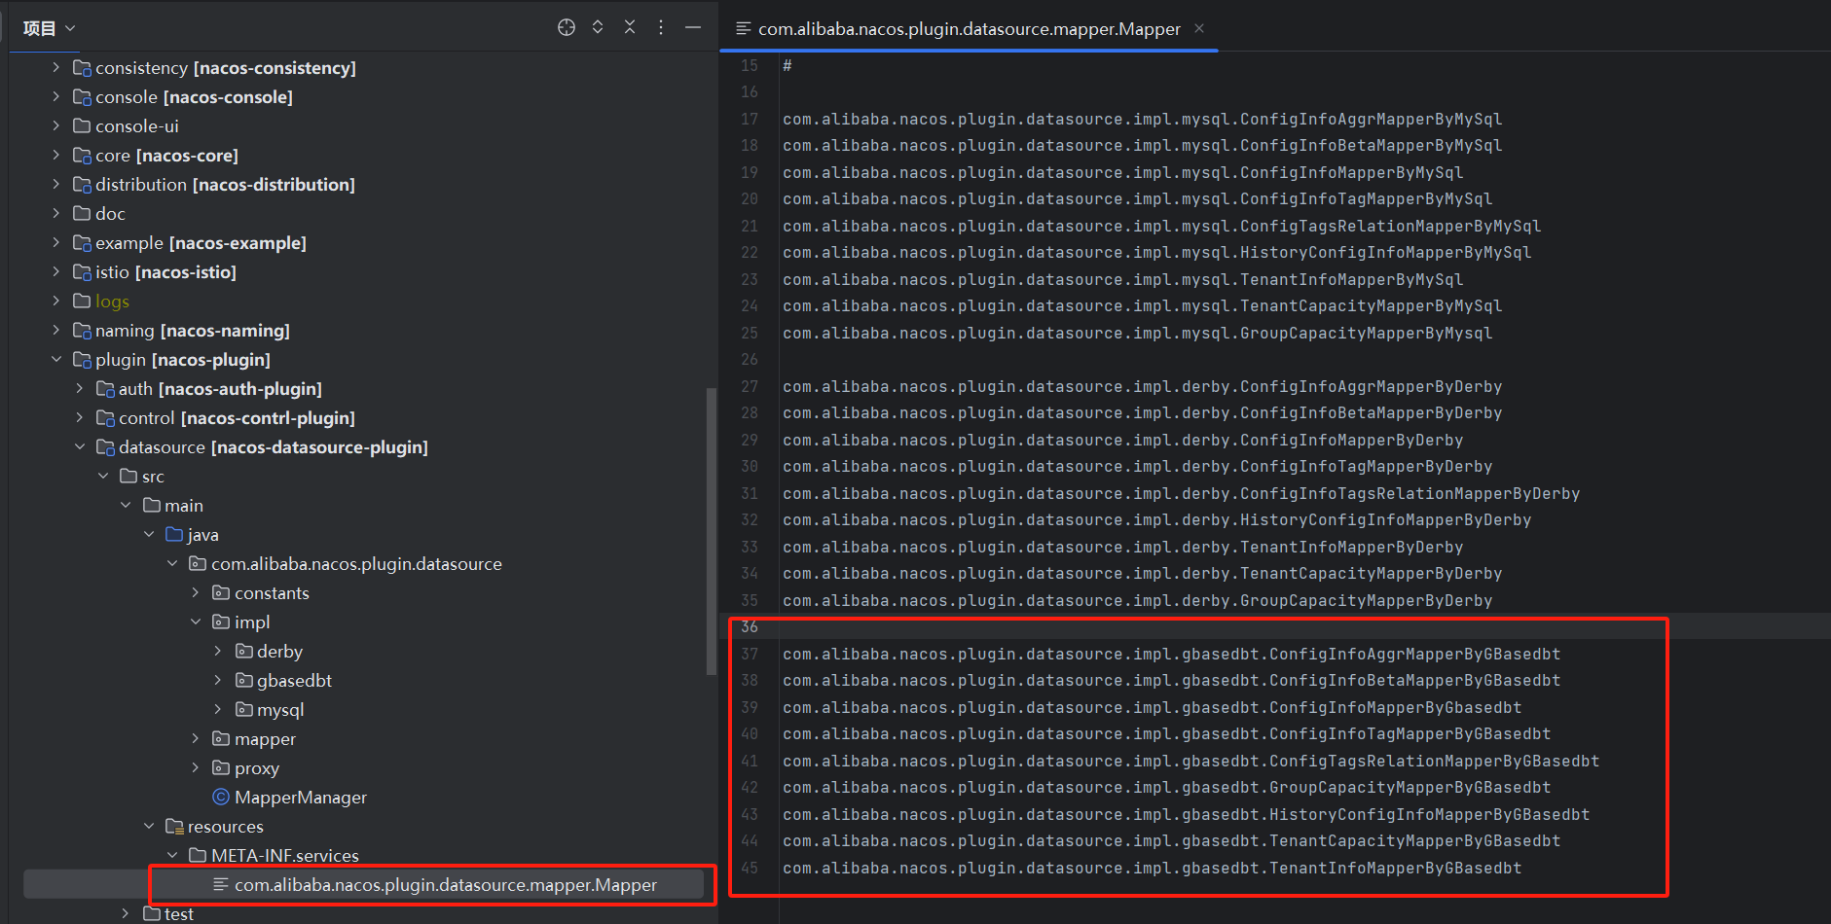The image size is (1831, 924).
Task: Expand the constants package
Action: pyautogui.click(x=195, y=592)
